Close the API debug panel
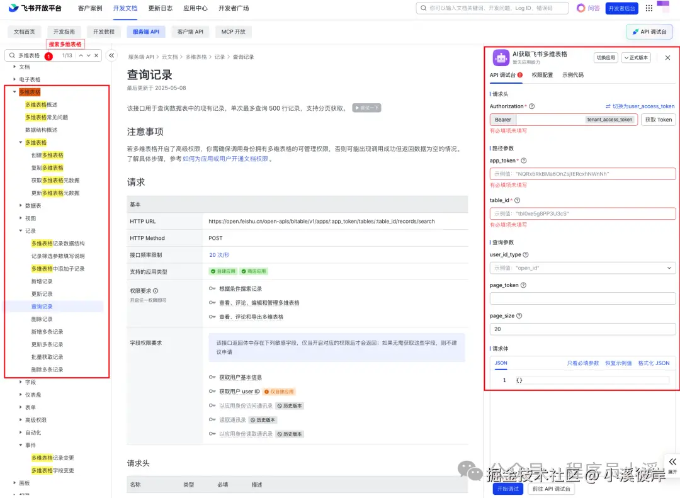 point(667,58)
